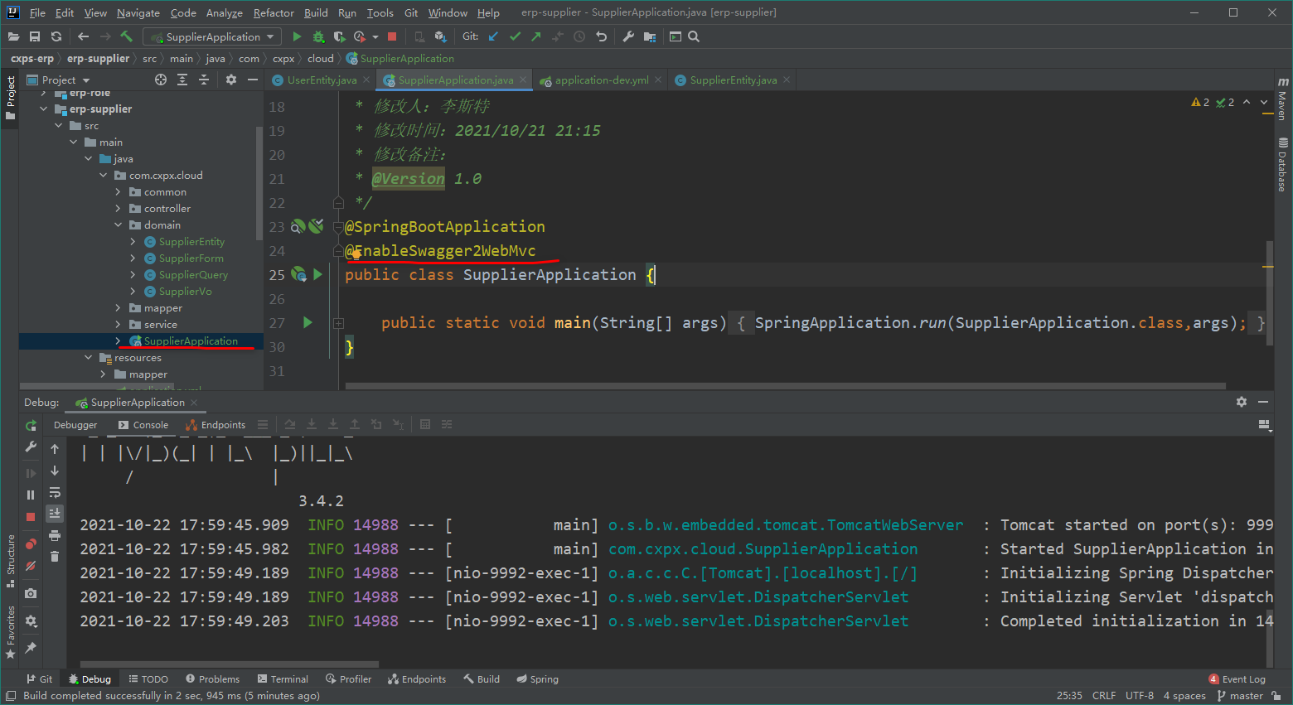Viewport: 1293px width, 705px height.
Task: Open Settings via the wrench icon
Action: 628,36
